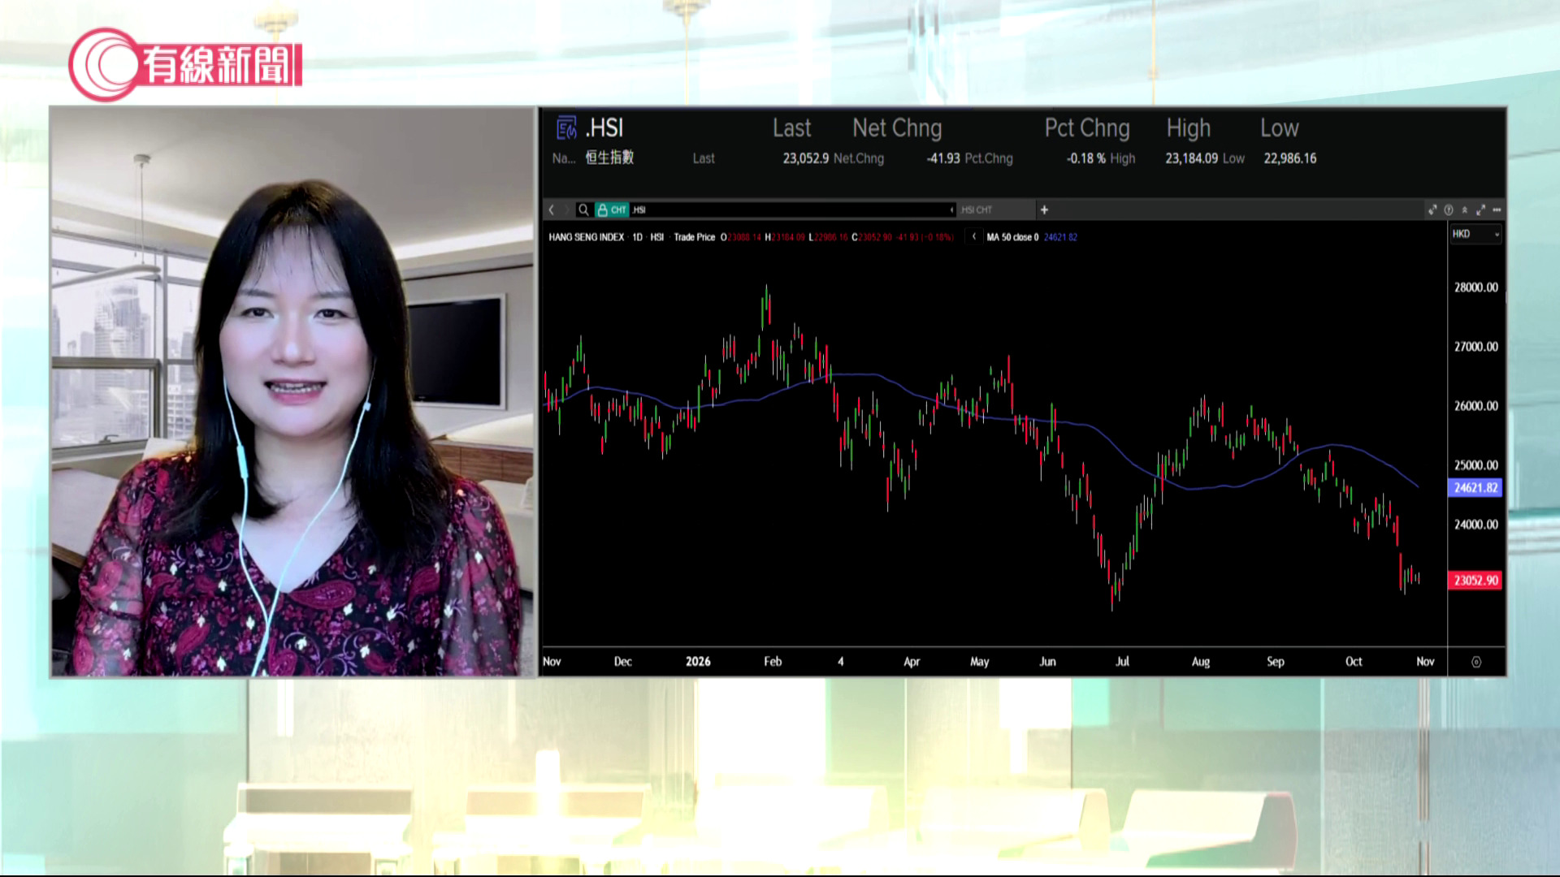Open the three-dots more options menu
This screenshot has width=1560, height=877.
[1497, 210]
